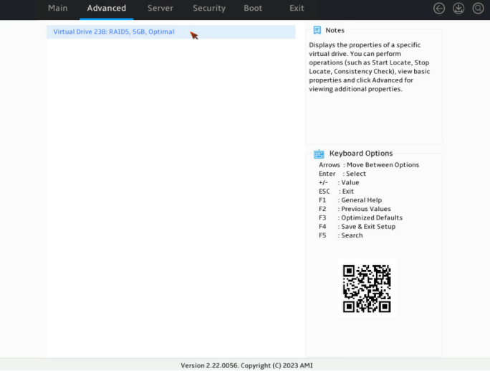The width and height of the screenshot is (490, 371).
Task: Click 'F4 : Save & Exit Setup' entry
Action: [x=357, y=226]
